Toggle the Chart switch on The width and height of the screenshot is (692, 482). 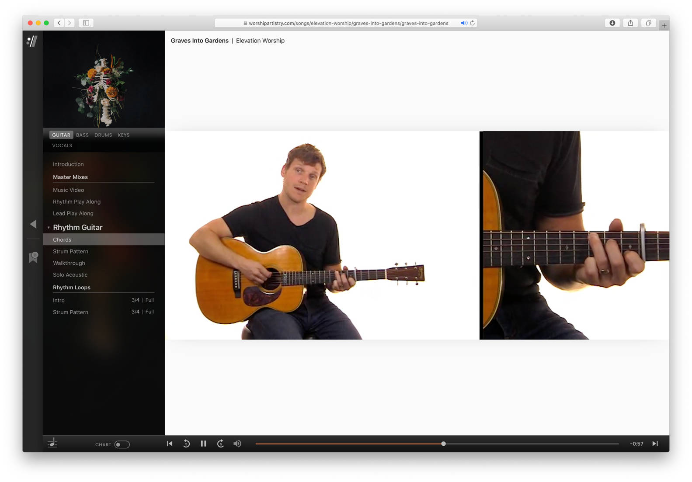(122, 444)
